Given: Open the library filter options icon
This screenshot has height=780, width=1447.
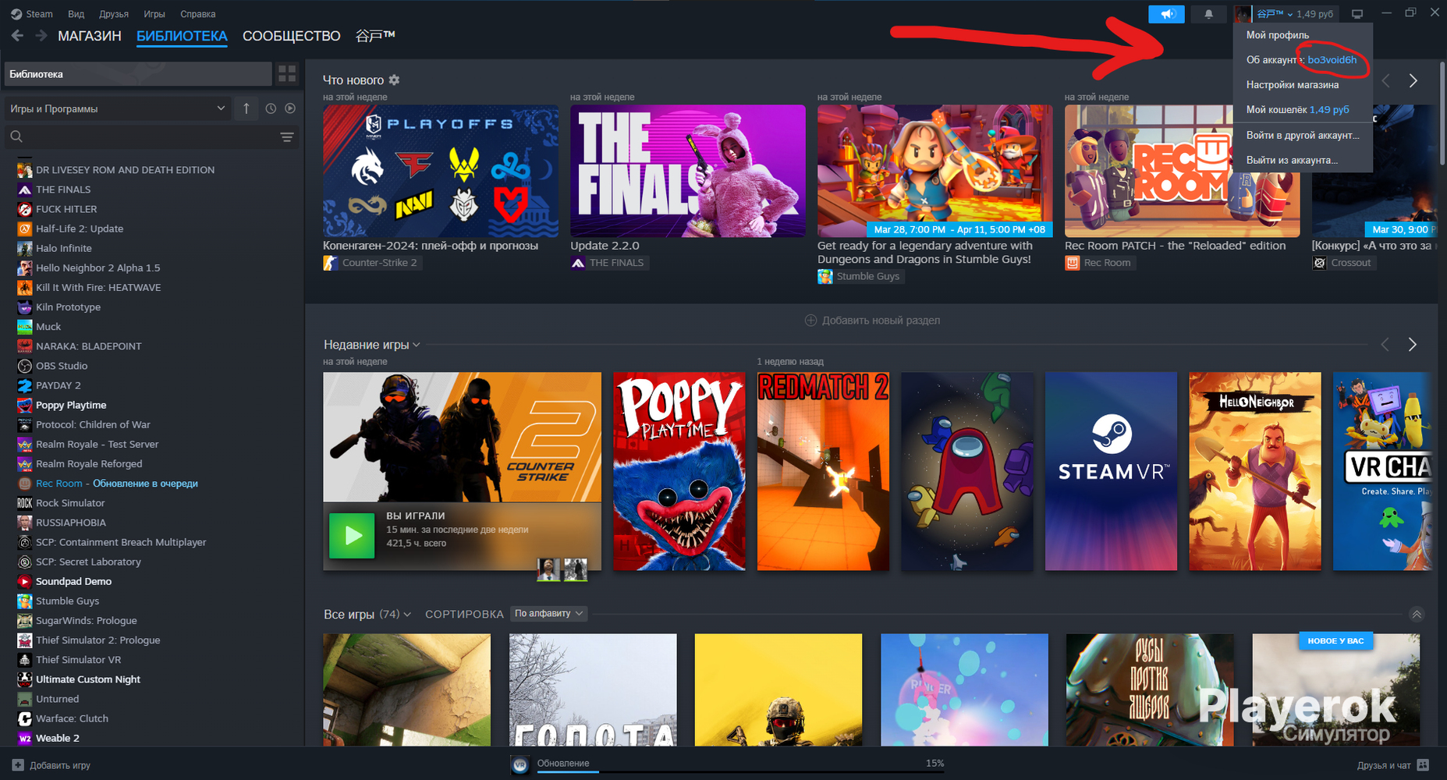Looking at the screenshot, I should coord(287,137).
